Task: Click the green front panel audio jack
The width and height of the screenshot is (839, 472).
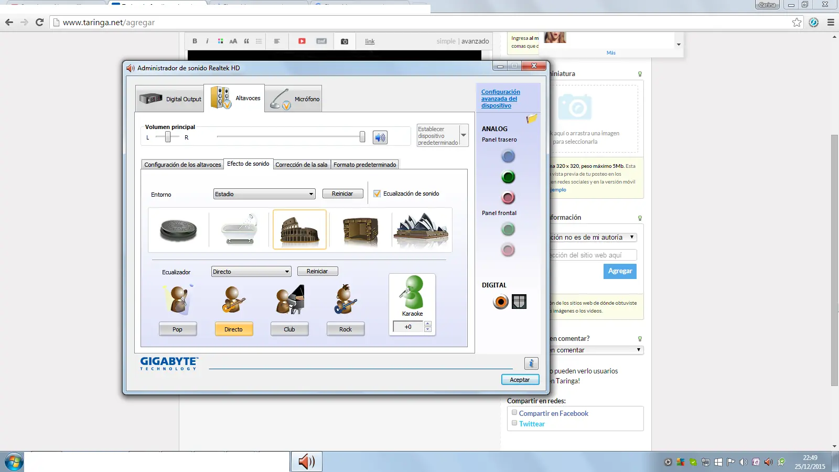Action: (x=508, y=229)
